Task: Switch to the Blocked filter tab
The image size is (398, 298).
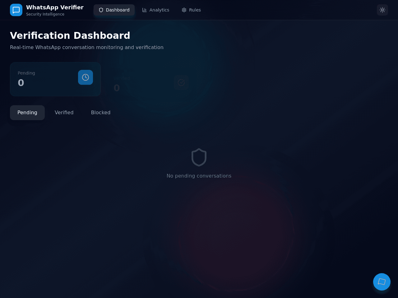Action: click(x=101, y=113)
